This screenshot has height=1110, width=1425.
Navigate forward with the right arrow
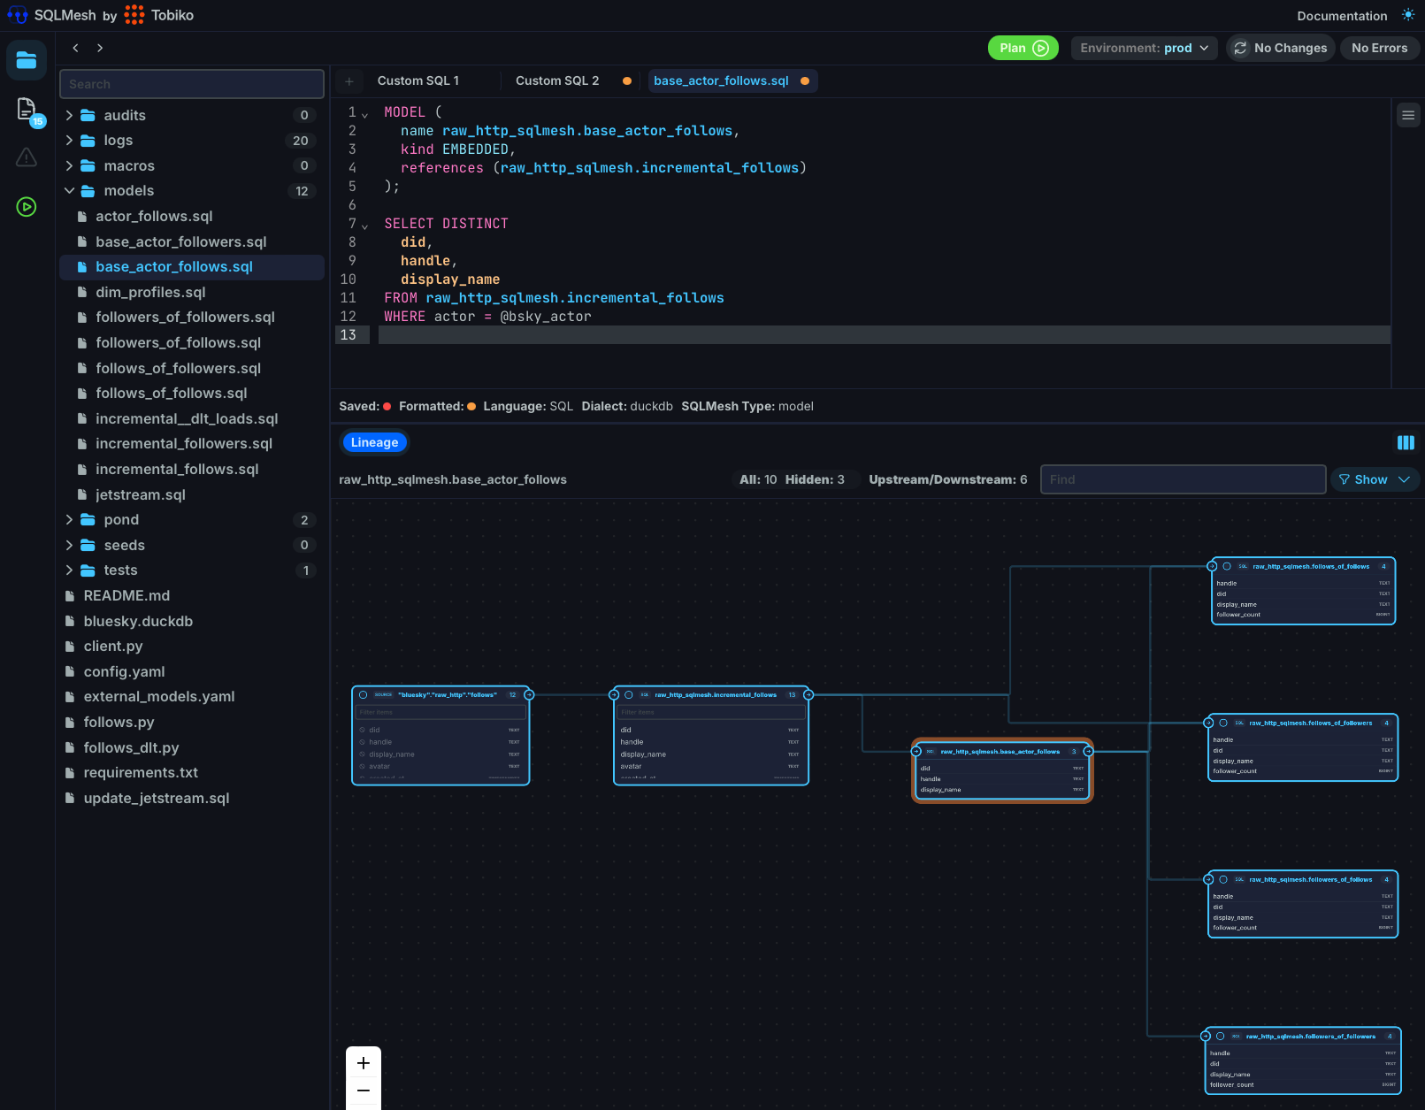(x=100, y=48)
